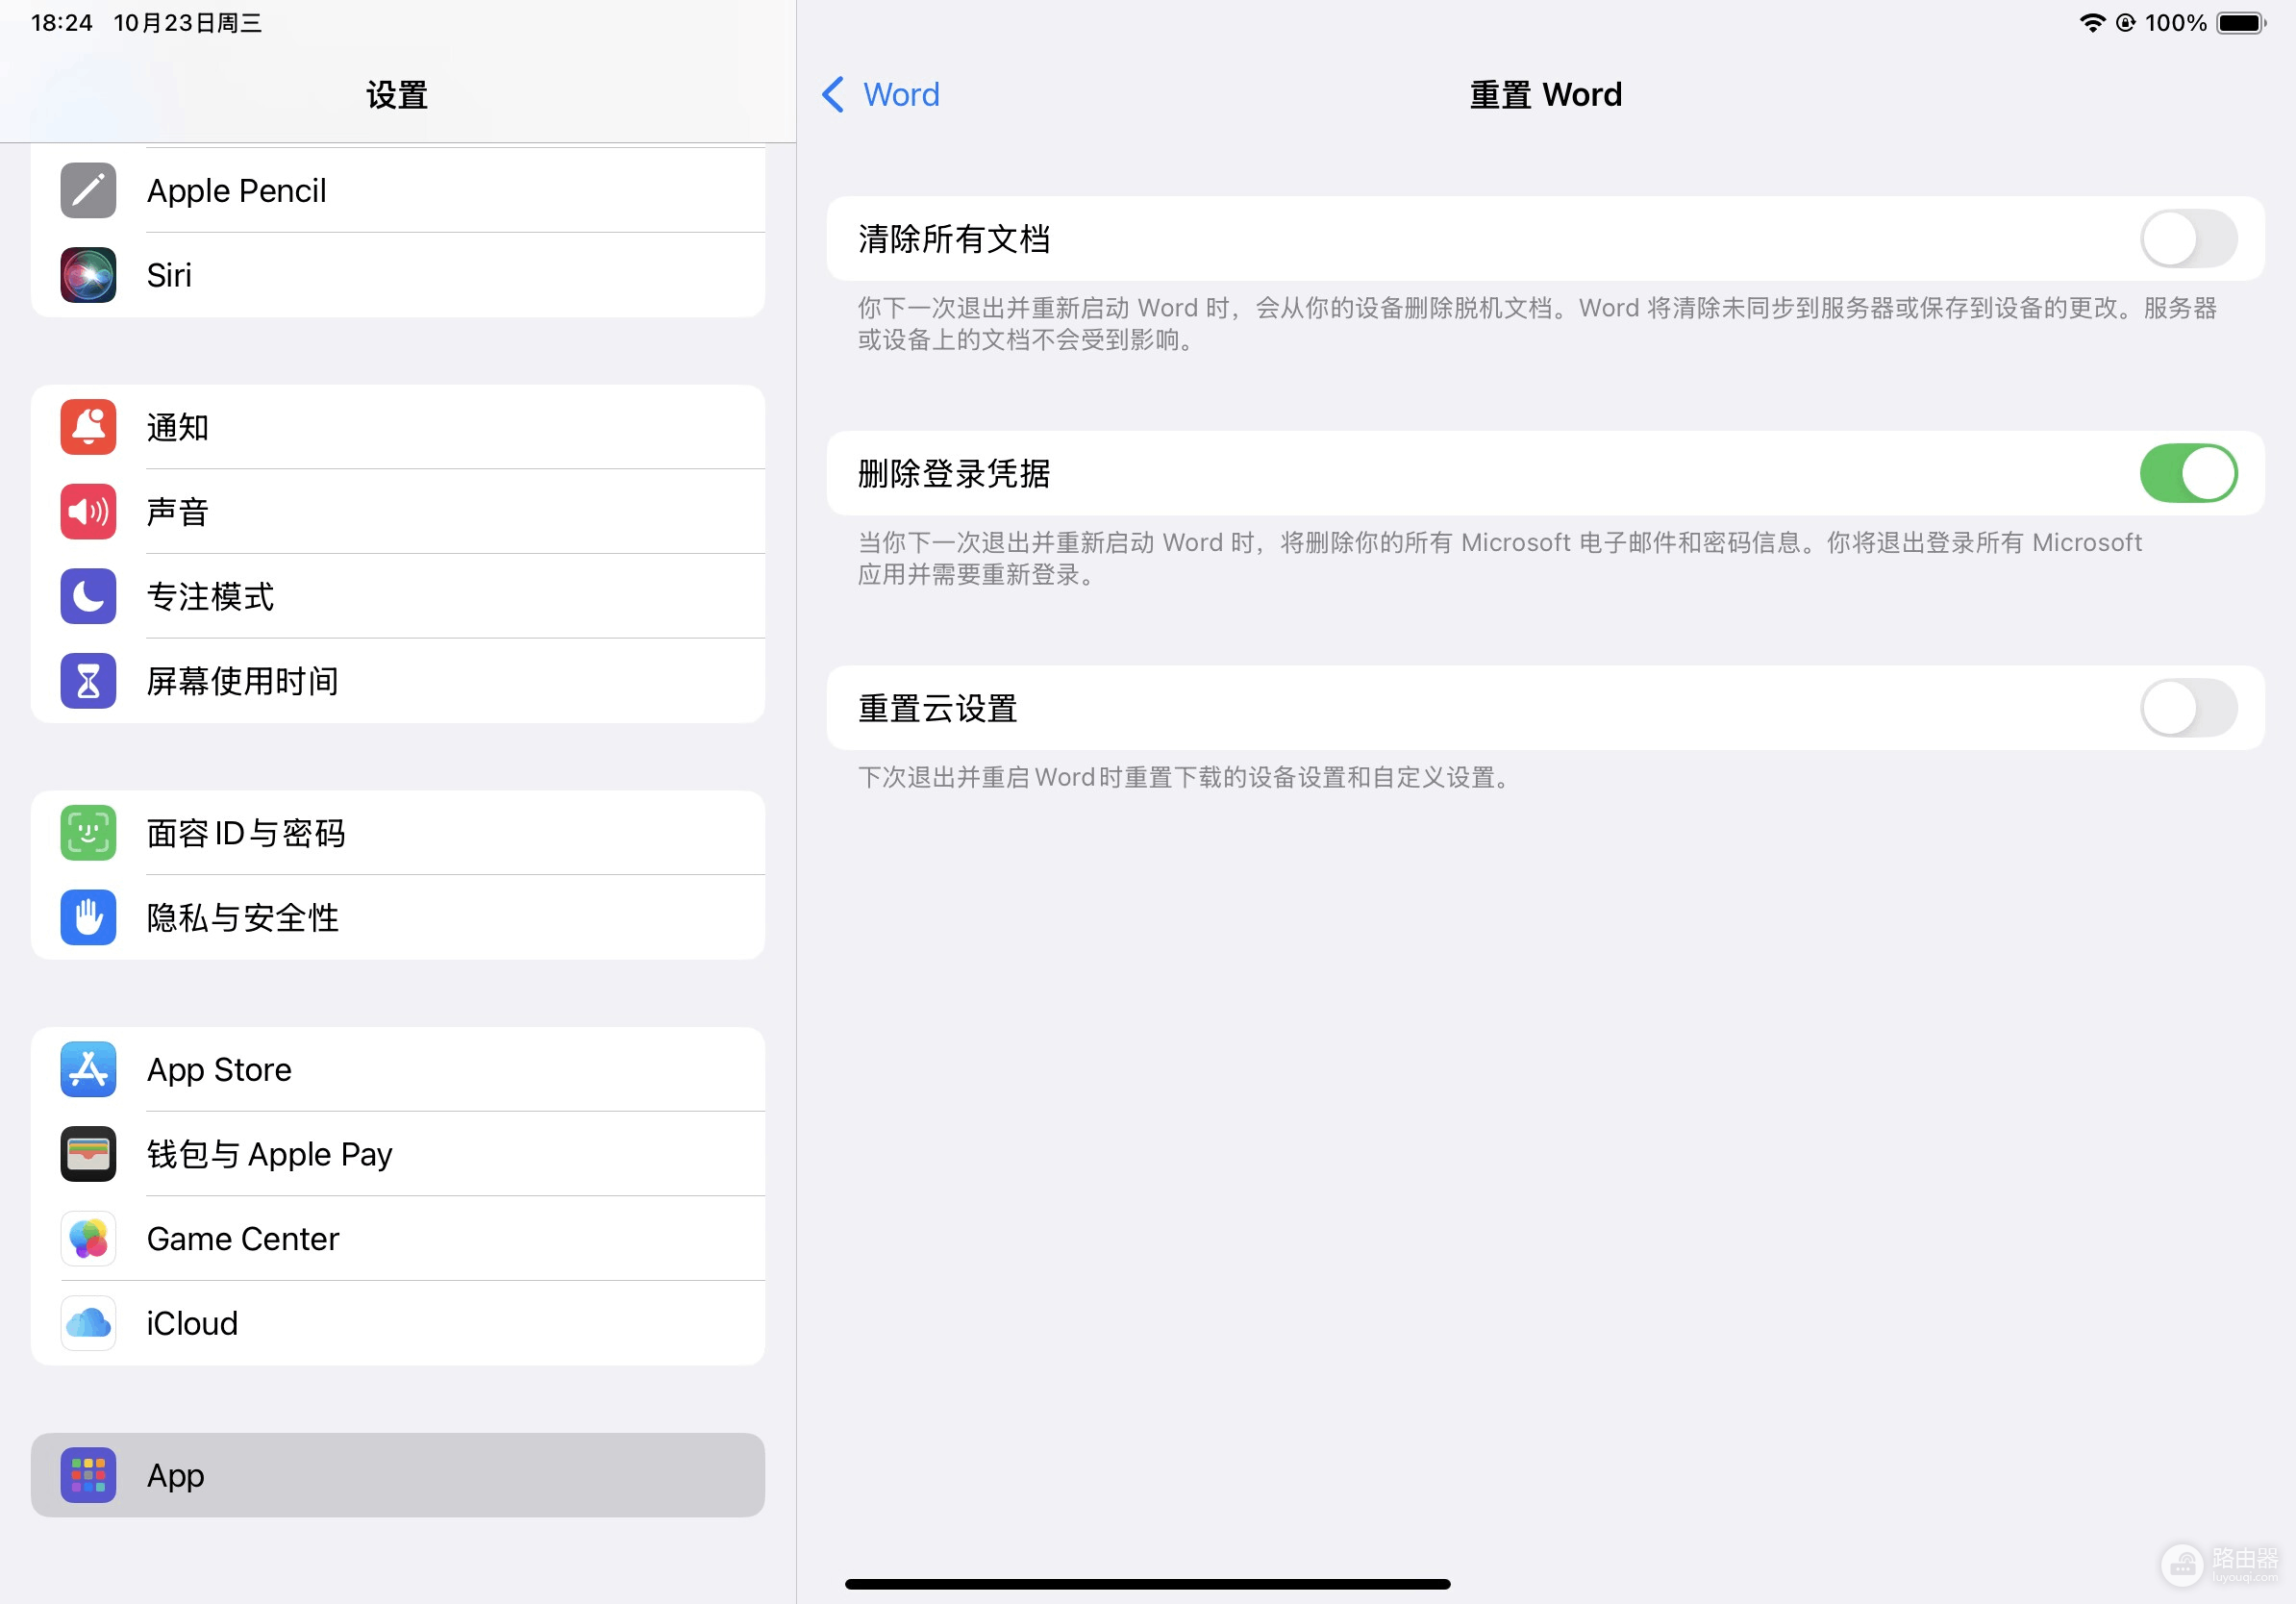Open 隐私与安全性 settings
Screen dimensions: 2296x1604
tap(398, 917)
